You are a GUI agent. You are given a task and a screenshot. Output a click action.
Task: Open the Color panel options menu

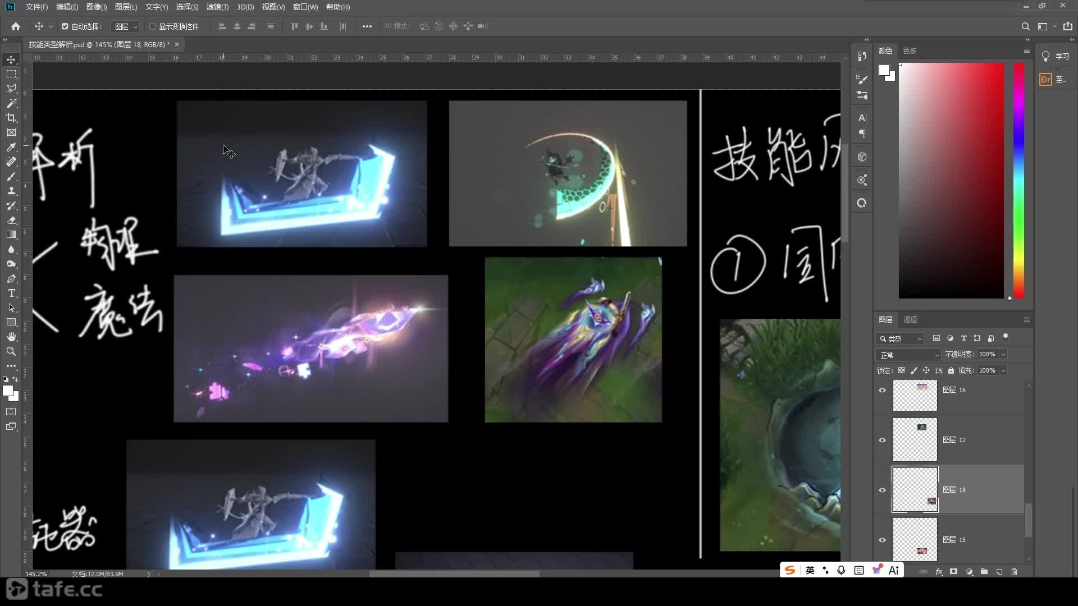click(x=1026, y=50)
